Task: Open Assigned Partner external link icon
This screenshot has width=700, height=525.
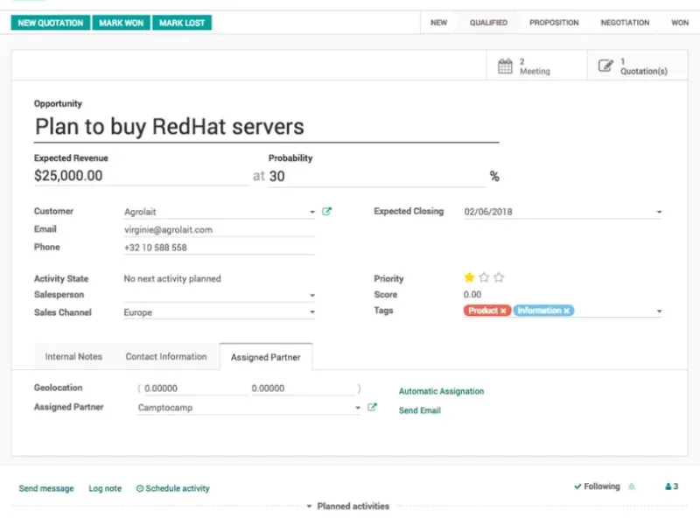Action: [x=372, y=407]
